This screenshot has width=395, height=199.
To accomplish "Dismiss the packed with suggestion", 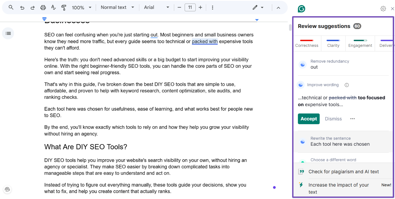I will 333,119.
